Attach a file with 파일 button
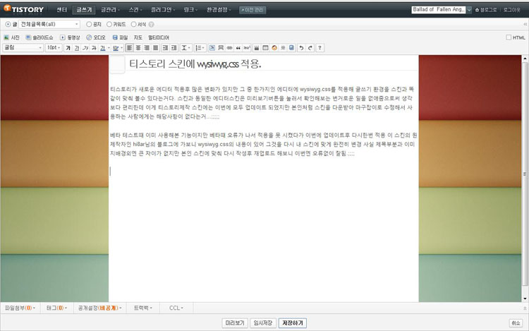The image size is (529, 331). (x=120, y=37)
